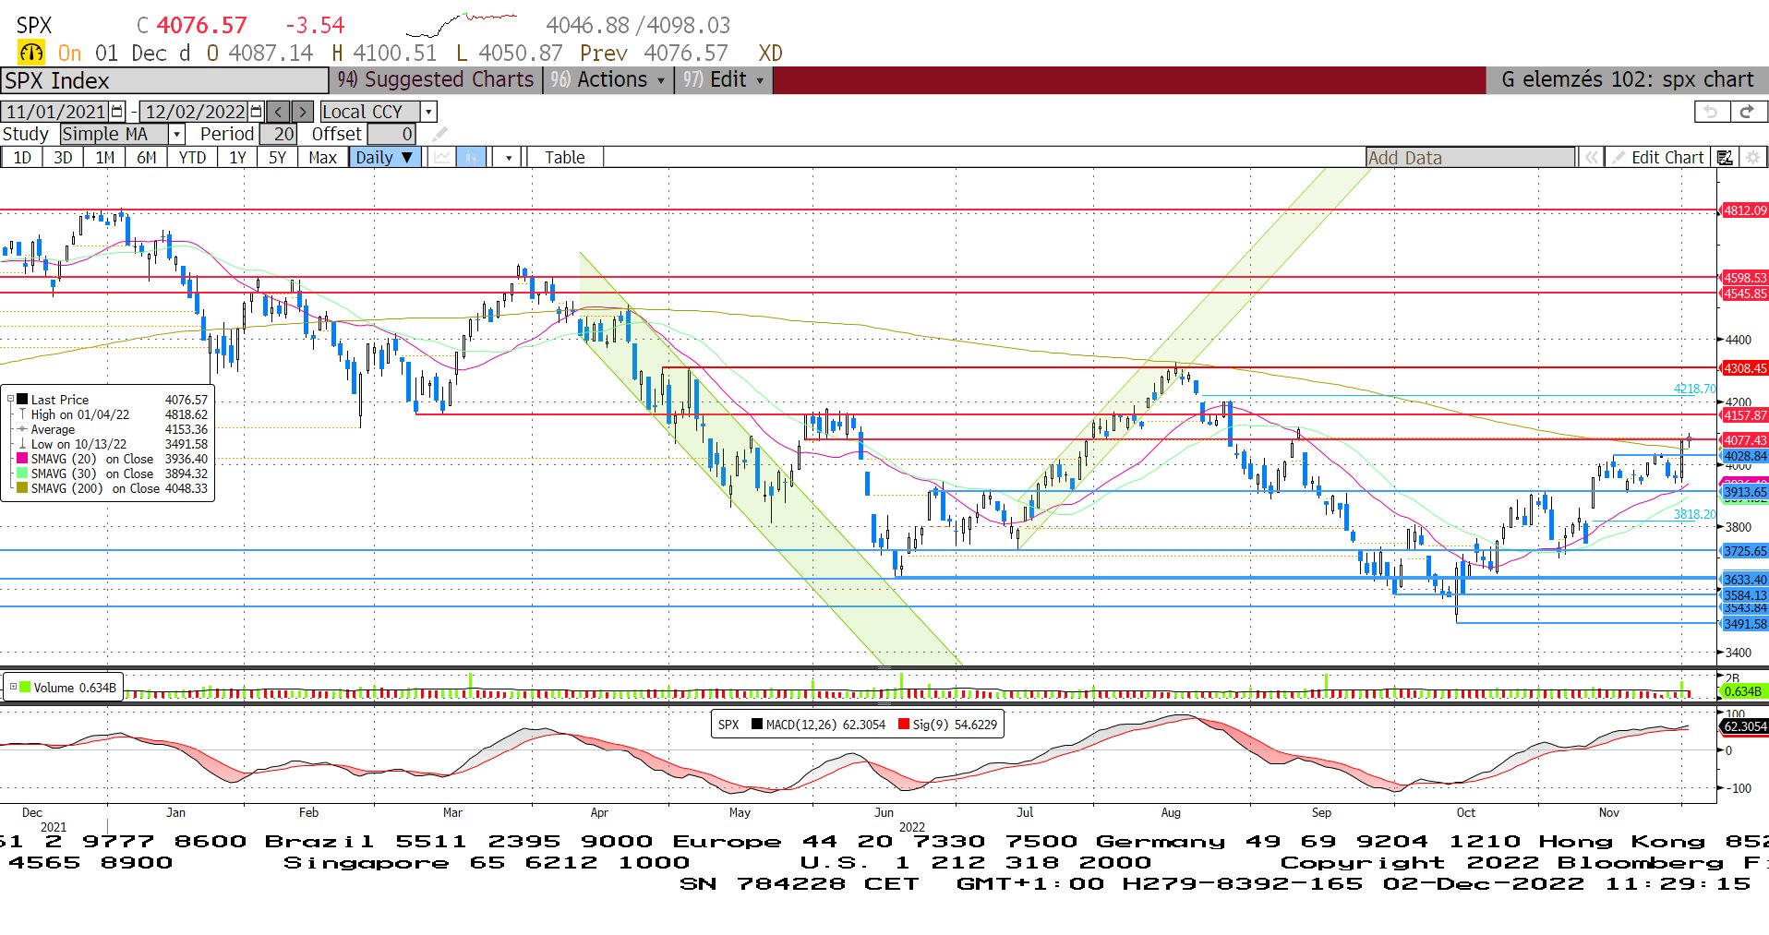Open the Local CCY currency dropdown
Image resolution: width=1769 pixels, height=935 pixels.
pyautogui.click(x=428, y=112)
